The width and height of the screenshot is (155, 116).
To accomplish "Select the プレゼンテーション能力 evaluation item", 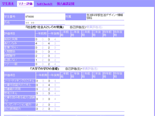I will 20,105.
